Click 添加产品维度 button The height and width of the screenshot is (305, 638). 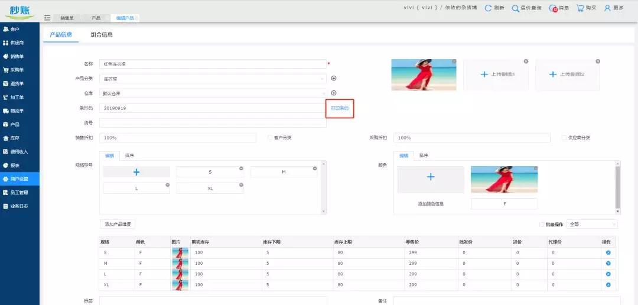click(118, 225)
